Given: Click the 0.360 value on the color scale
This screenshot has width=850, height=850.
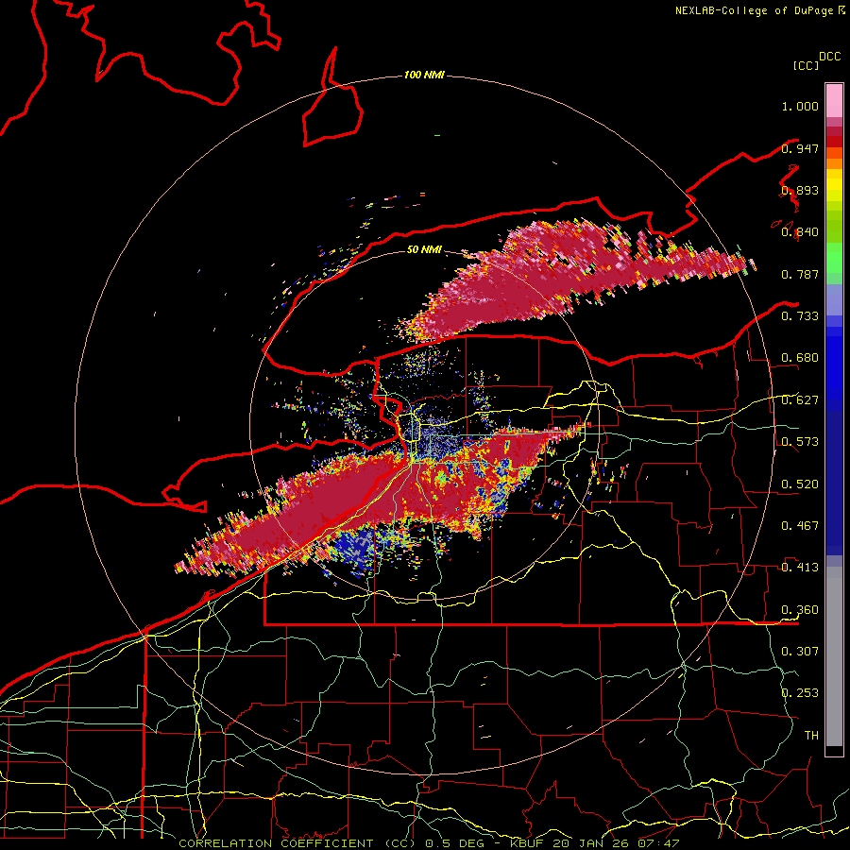Looking at the screenshot, I should pyautogui.click(x=800, y=610).
